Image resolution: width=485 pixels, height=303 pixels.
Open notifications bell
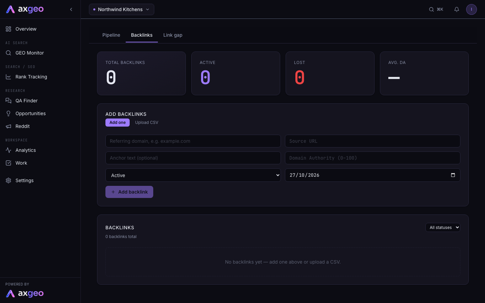[x=457, y=9]
